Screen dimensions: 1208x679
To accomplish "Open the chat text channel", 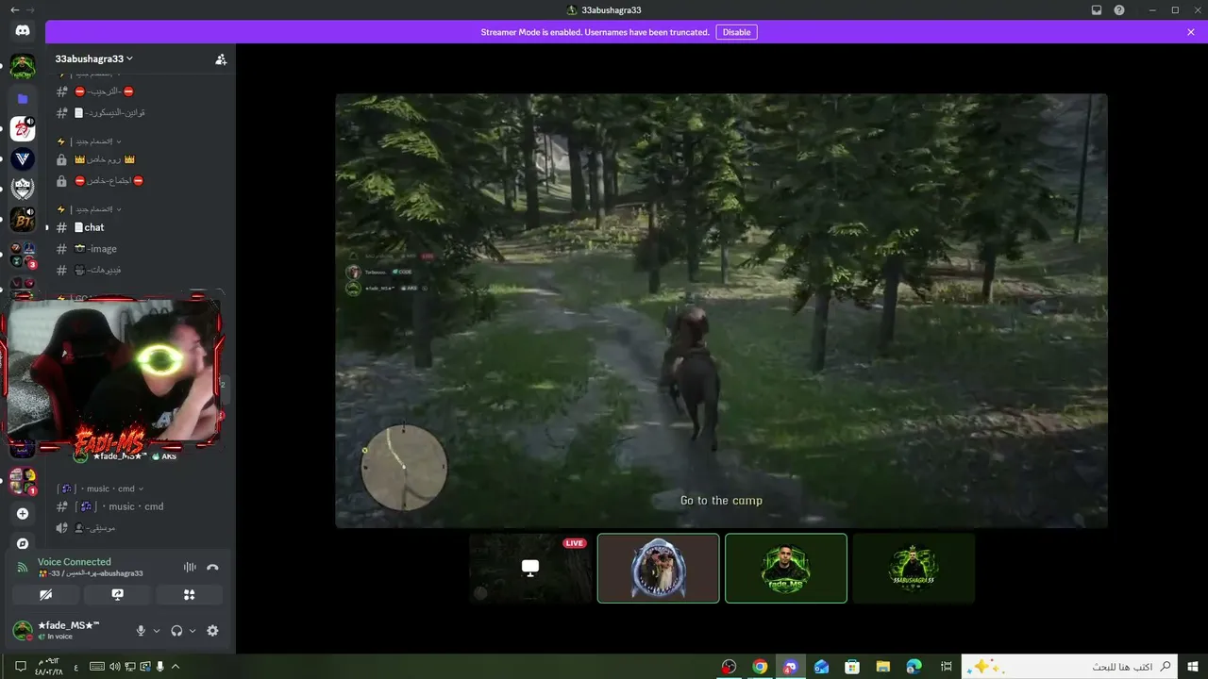I will (140, 227).
